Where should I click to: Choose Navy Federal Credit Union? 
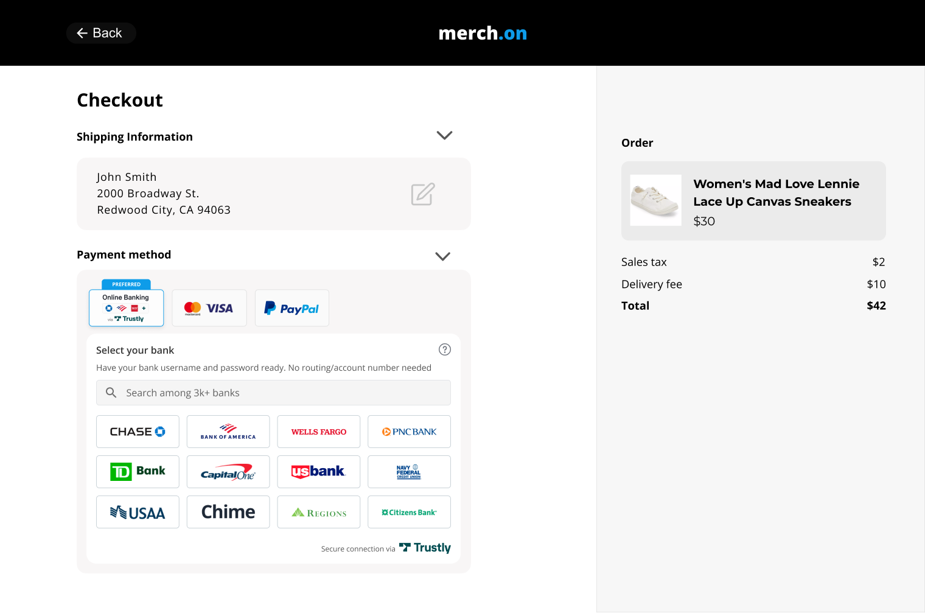(x=409, y=472)
